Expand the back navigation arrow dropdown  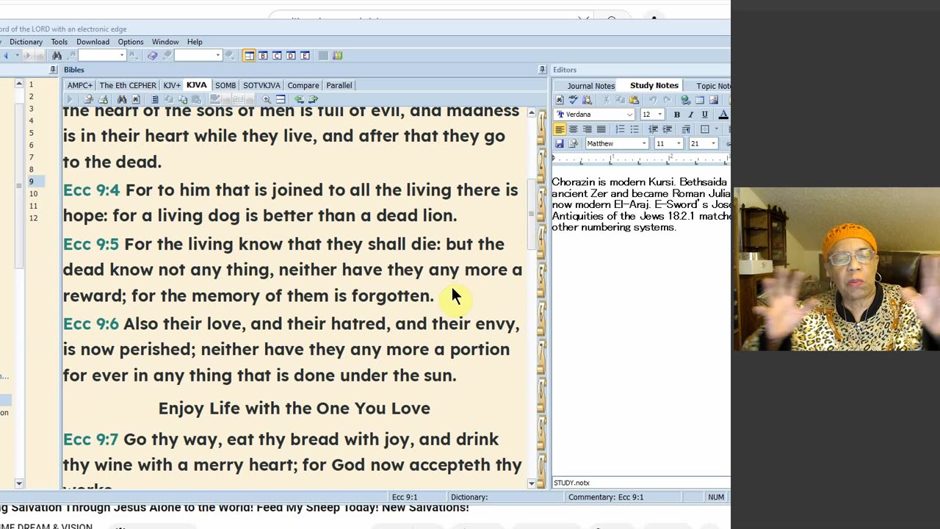[x=17, y=56]
